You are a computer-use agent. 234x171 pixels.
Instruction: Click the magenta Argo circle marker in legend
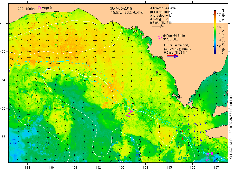(39, 8)
